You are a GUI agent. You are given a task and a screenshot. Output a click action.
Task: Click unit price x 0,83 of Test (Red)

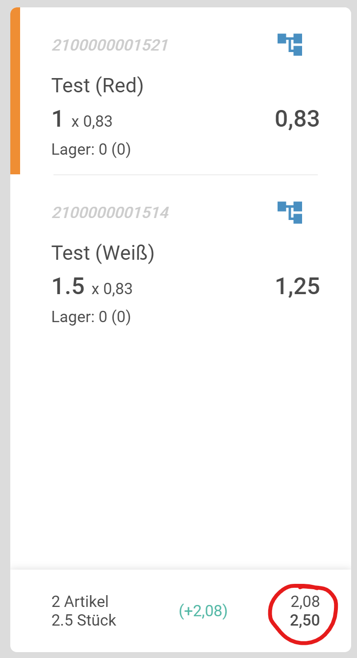[x=92, y=121]
